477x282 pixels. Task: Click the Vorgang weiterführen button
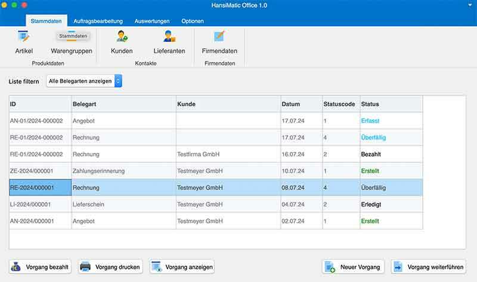(428, 266)
